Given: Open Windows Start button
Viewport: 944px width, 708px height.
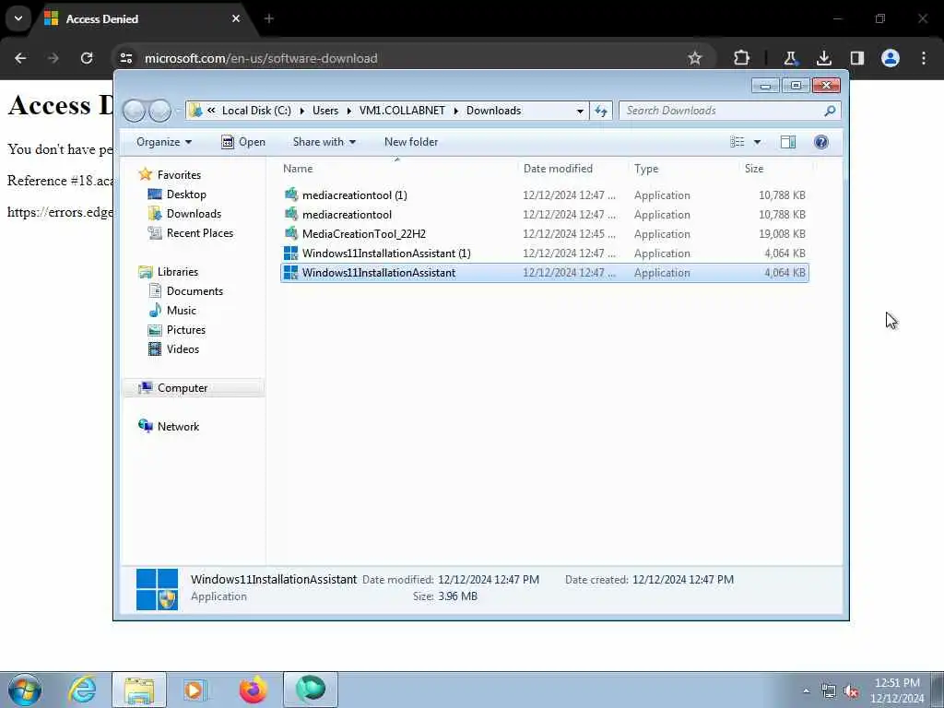Looking at the screenshot, I should tap(25, 690).
